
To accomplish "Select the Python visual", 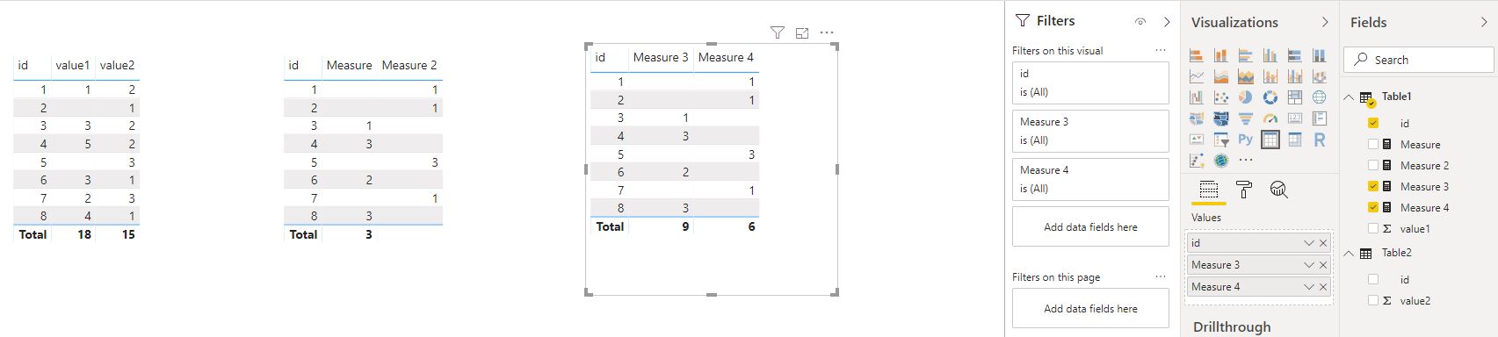I will coord(1246,140).
